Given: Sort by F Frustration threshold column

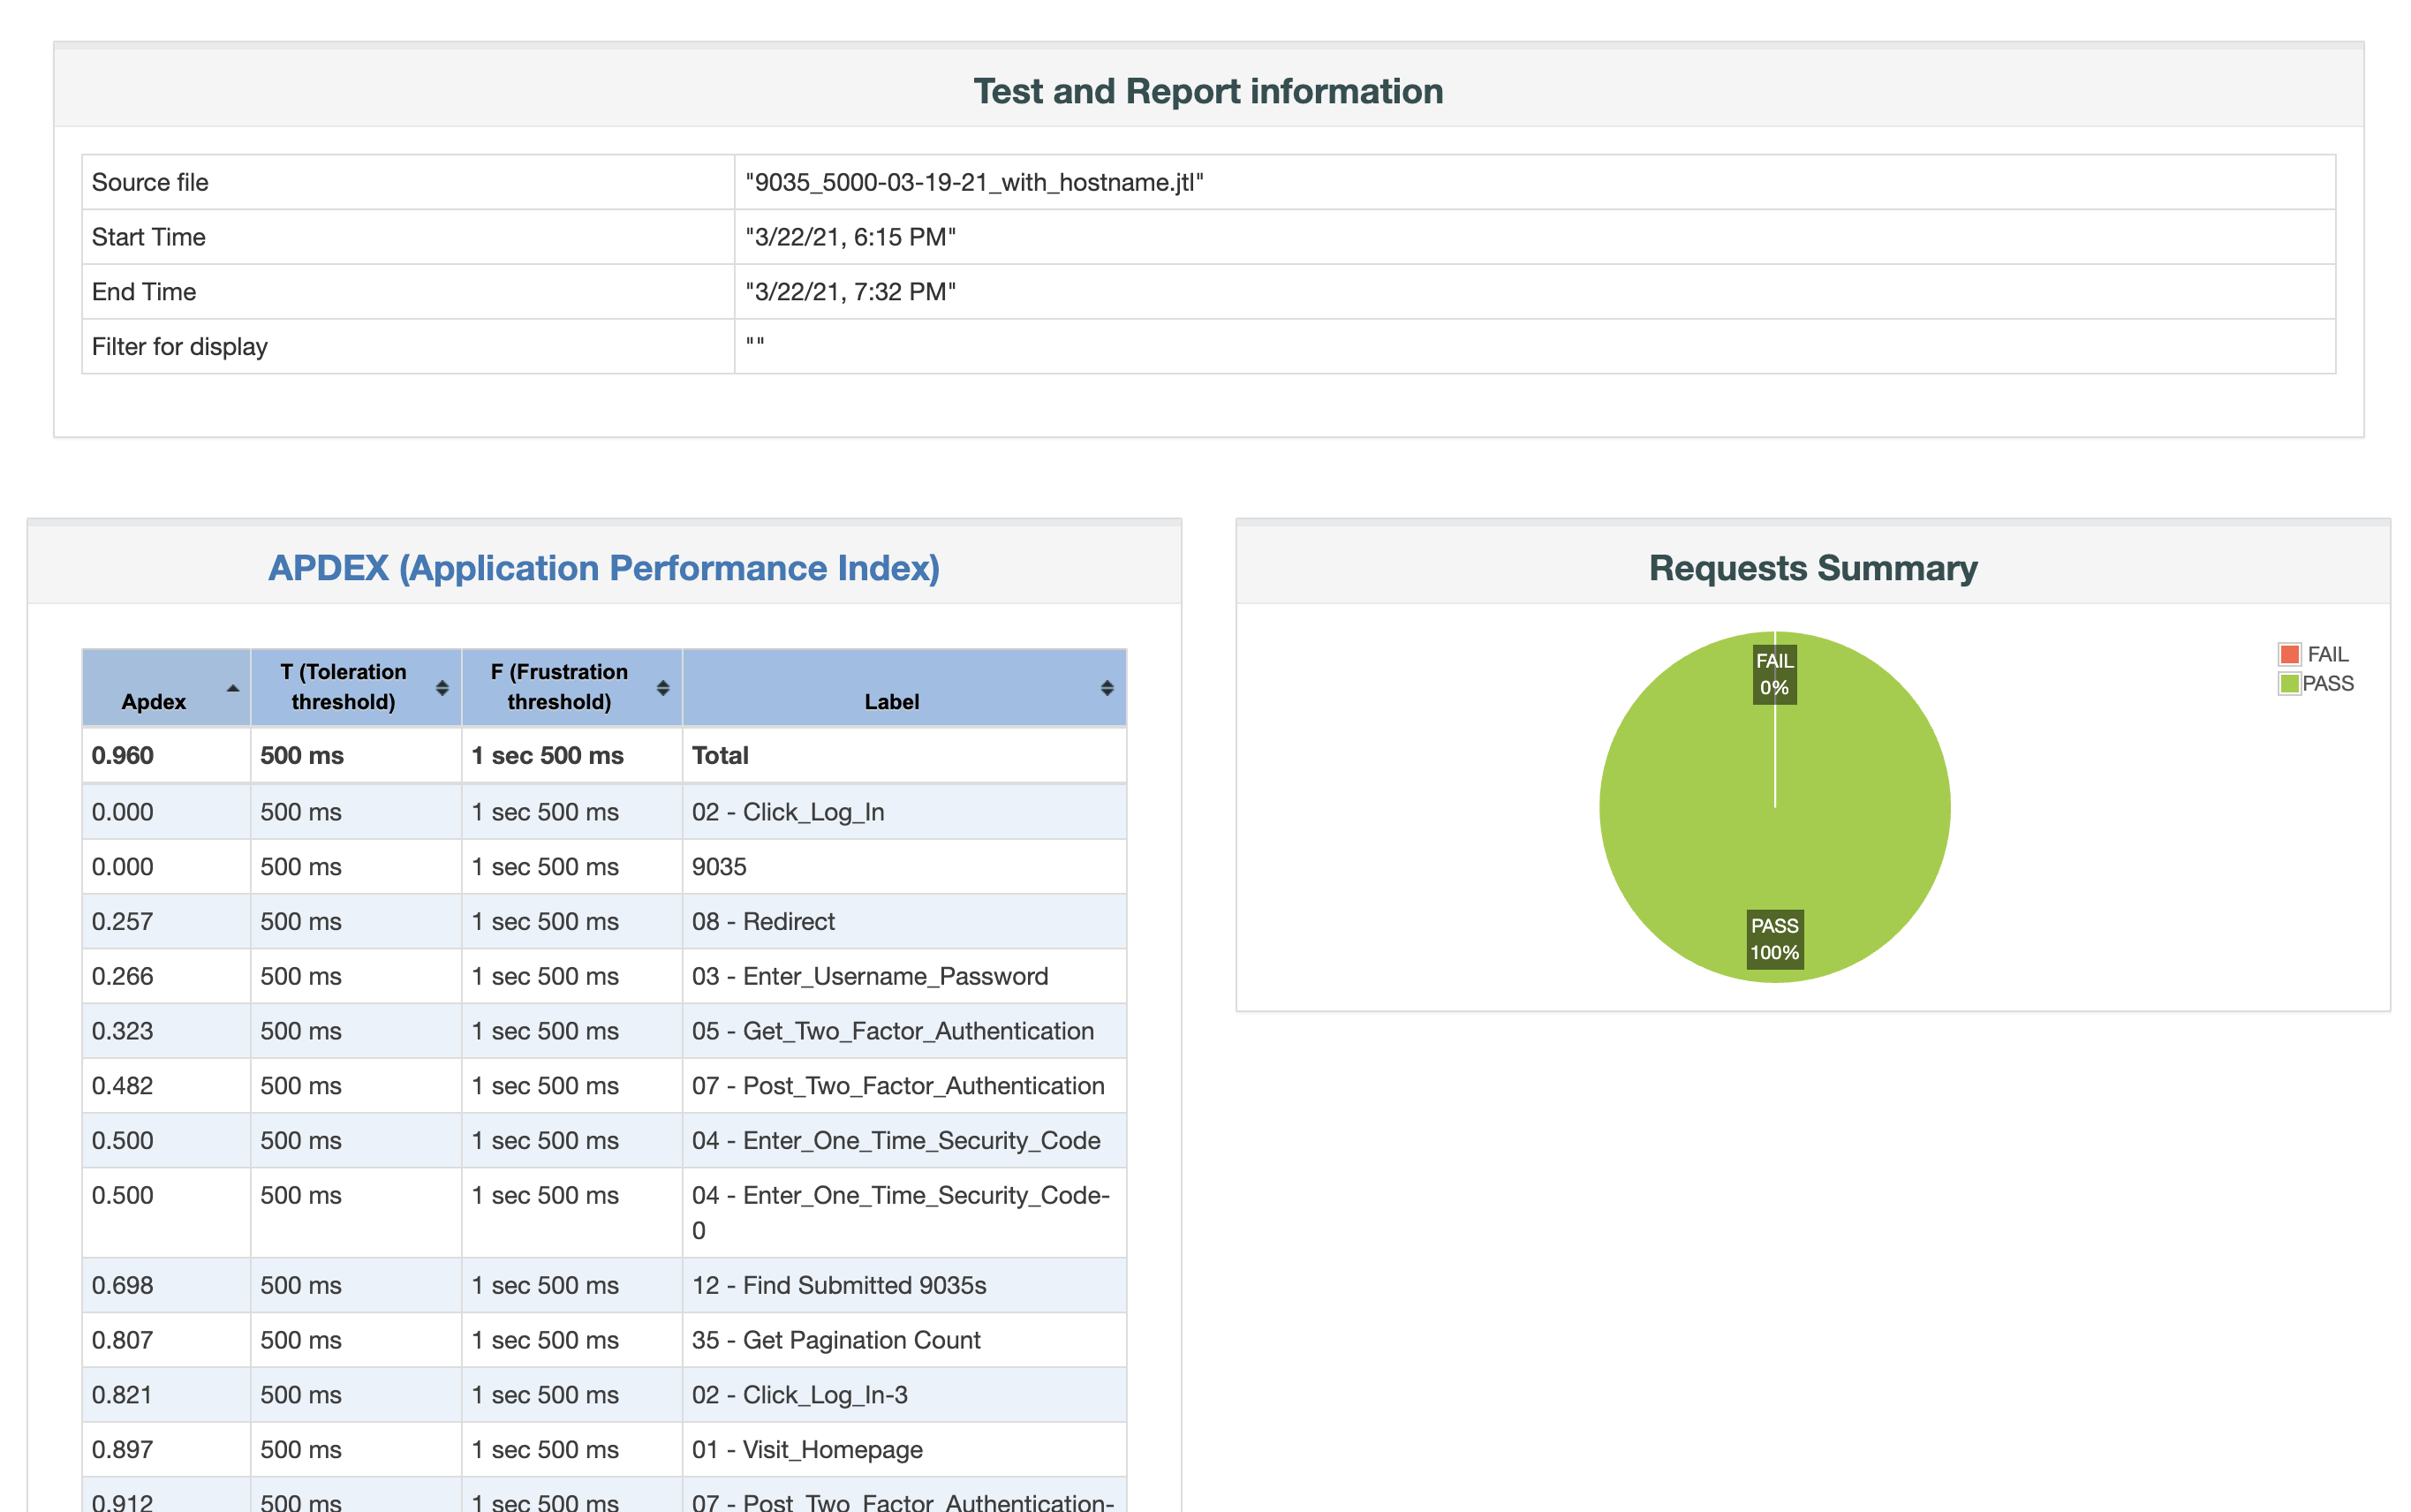Looking at the screenshot, I should tap(572, 687).
